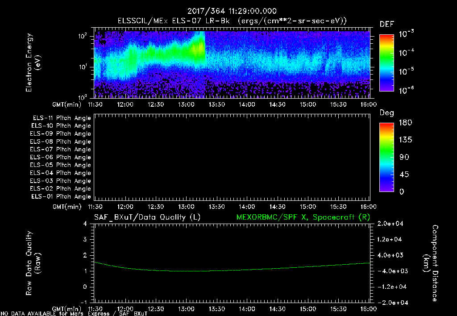457x316 pixels.
Task: Select the Electron Energy (eV) axis label
Action: pyautogui.click(x=33, y=62)
